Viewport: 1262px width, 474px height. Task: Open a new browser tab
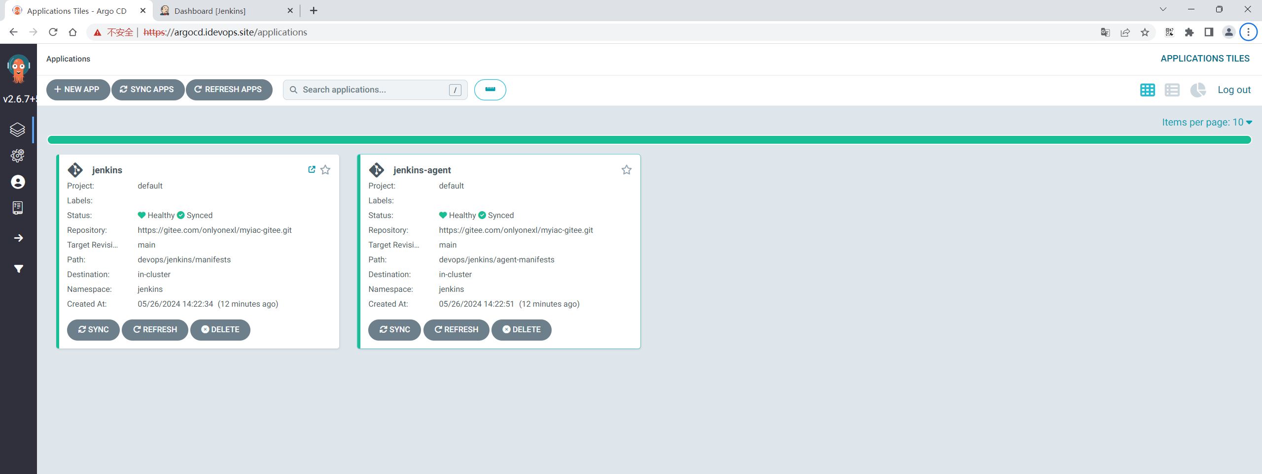point(314,10)
